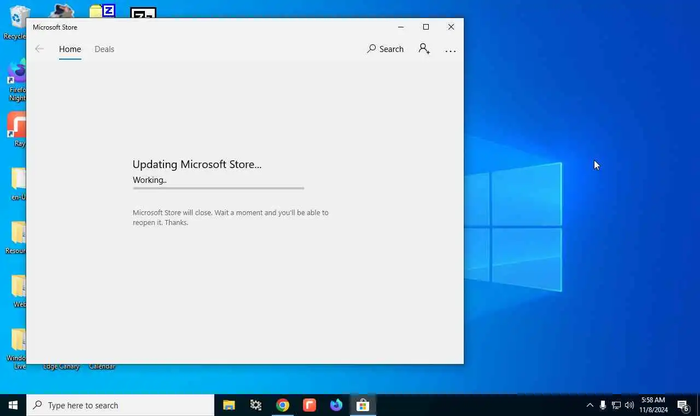
Task: Show hidden system tray icons
Action: (590, 405)
